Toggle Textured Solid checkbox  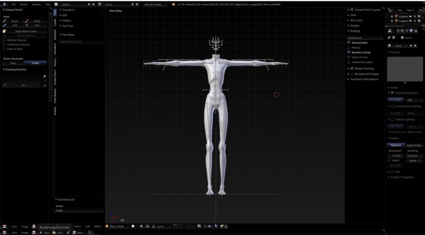(x=349, y=43)
